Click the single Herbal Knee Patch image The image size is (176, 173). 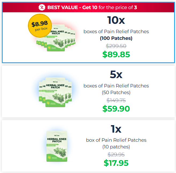point(57,146)
